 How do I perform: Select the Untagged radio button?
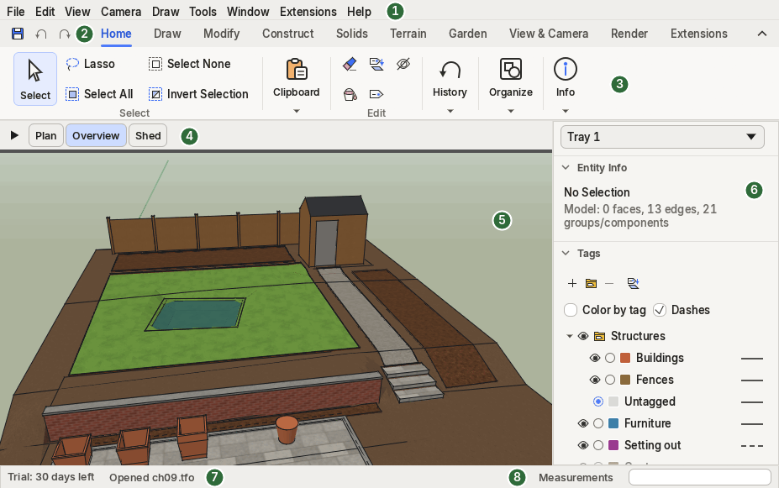(598, 401)
